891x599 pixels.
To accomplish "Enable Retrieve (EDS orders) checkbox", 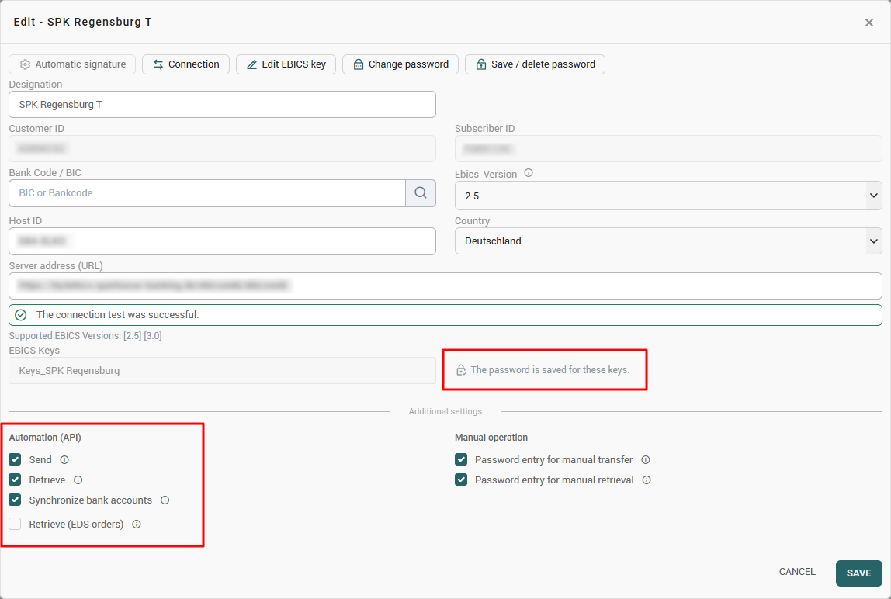I will [16, 524].
